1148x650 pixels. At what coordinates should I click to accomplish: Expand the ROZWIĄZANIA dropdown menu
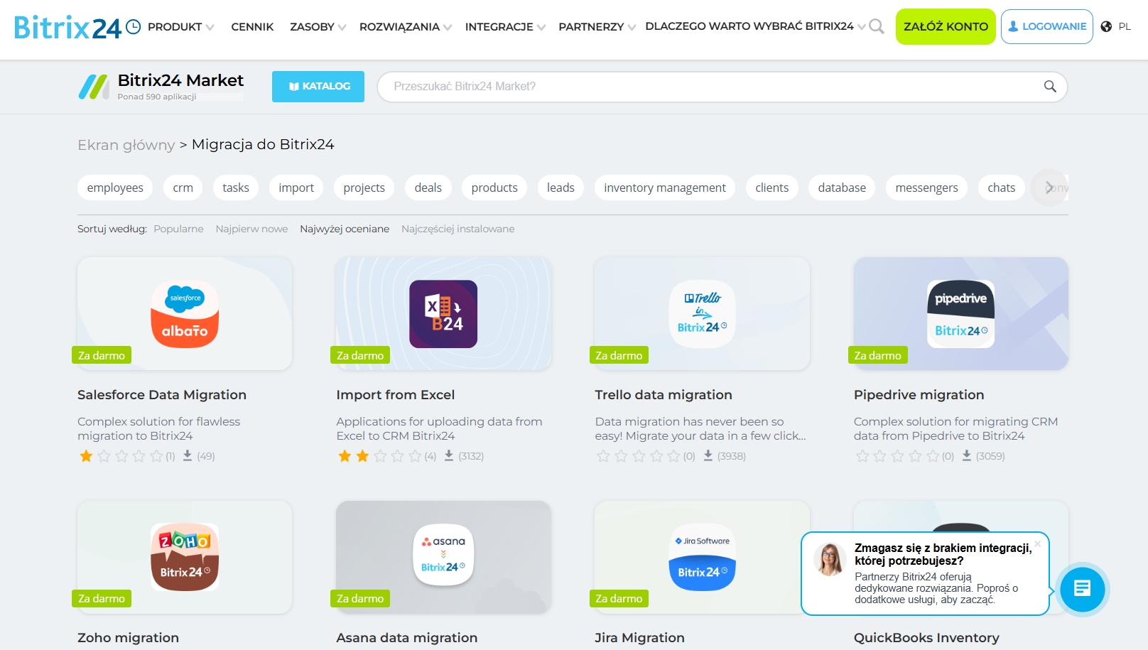click(x=406, y=27)
